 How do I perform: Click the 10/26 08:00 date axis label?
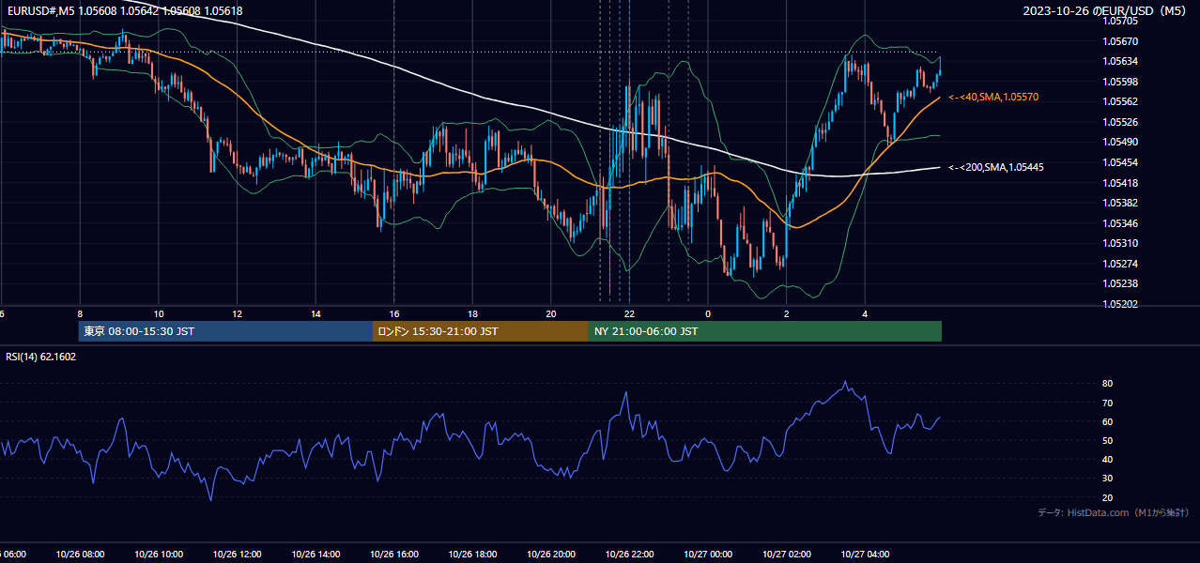point(79,555)
